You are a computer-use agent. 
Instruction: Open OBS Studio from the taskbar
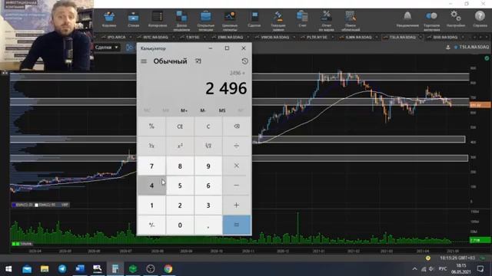click(x=151, y=269)
